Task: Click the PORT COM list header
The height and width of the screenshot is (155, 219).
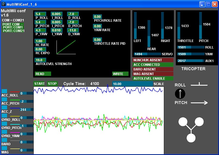Action: (x=13, y=24)
